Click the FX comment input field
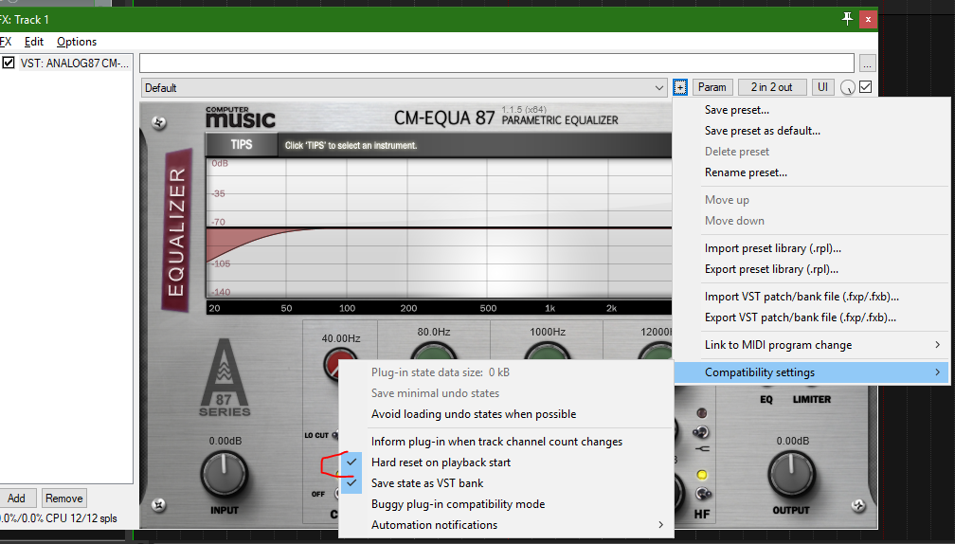 coord(496,63)
